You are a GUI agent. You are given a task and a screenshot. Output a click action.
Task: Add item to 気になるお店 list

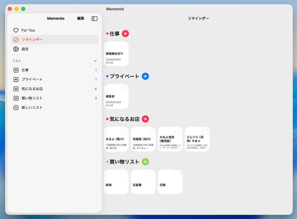pyautogui.click(x=145, y=119)
